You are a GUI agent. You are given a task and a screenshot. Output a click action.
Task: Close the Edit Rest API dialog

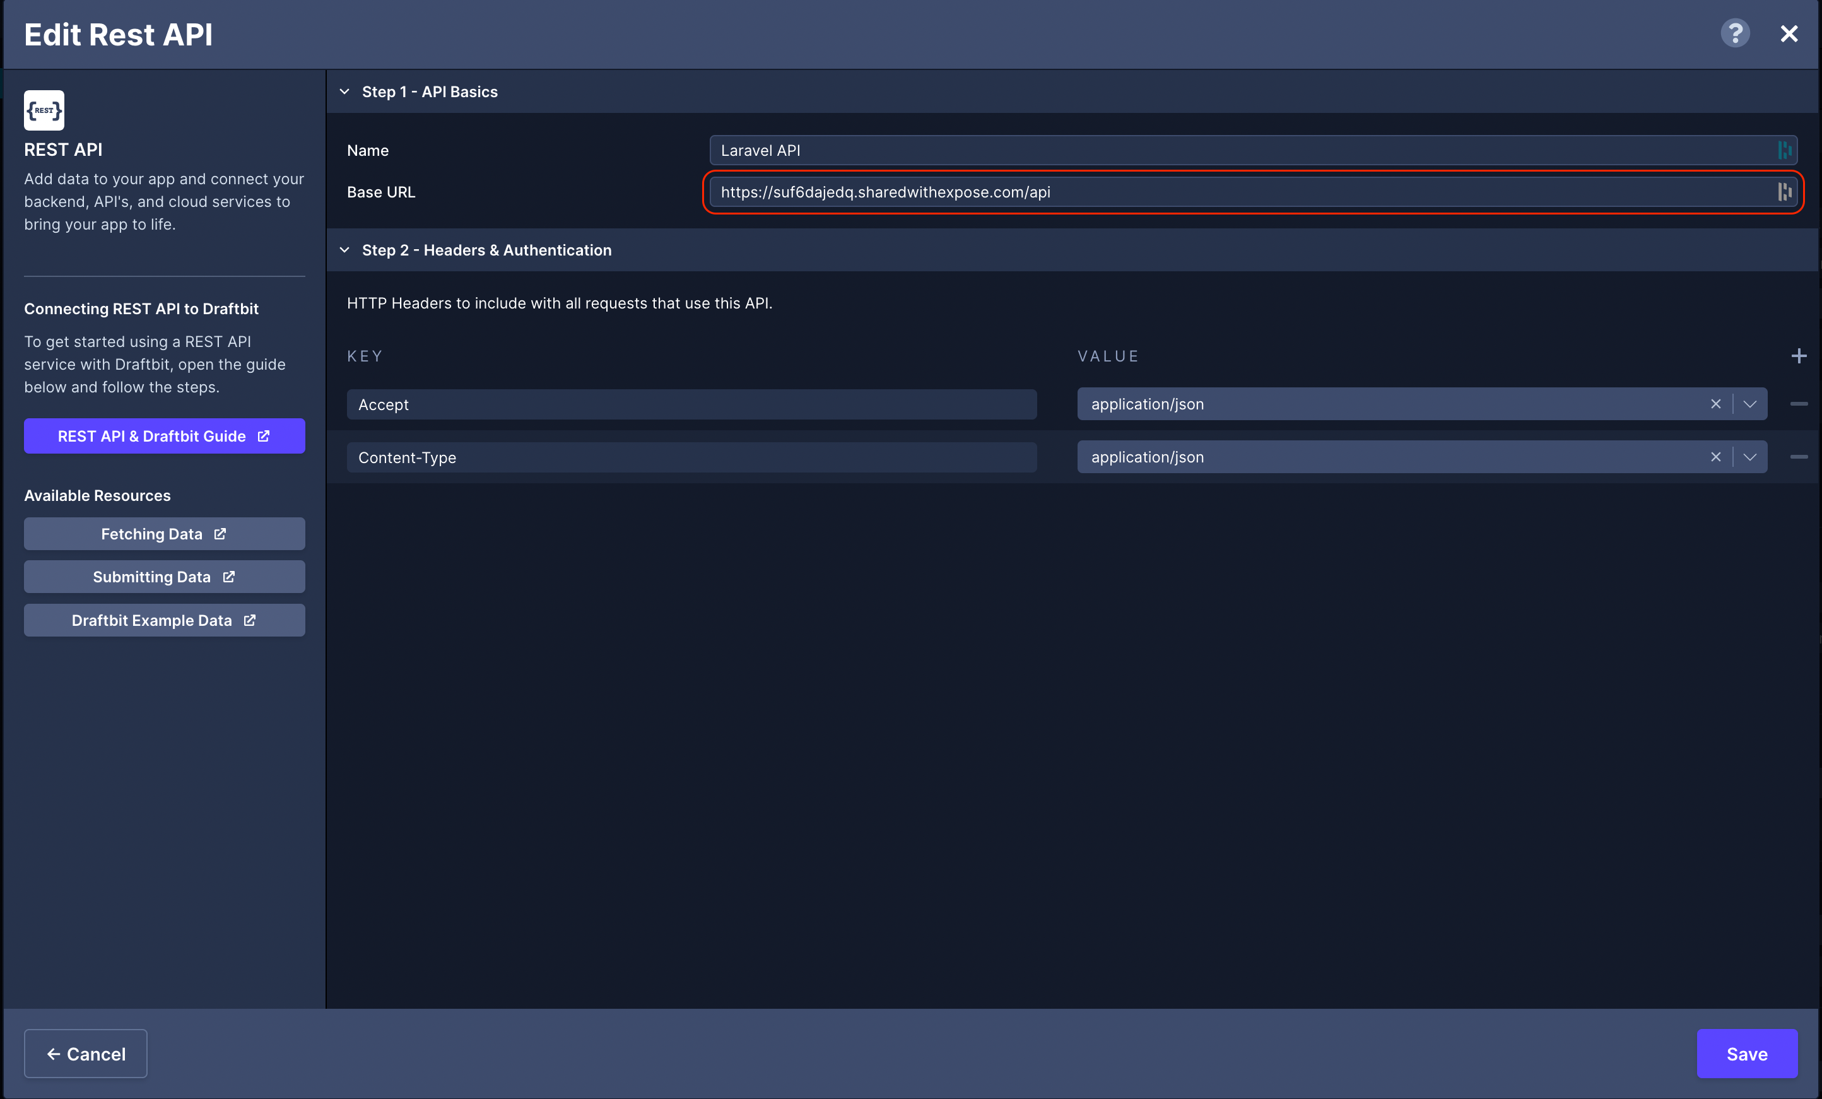[1789, 33]
